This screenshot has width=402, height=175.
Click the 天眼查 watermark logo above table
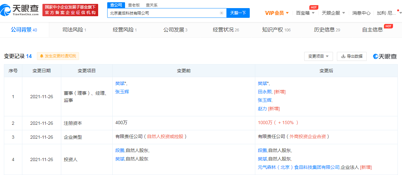click(x=385, y=56)
